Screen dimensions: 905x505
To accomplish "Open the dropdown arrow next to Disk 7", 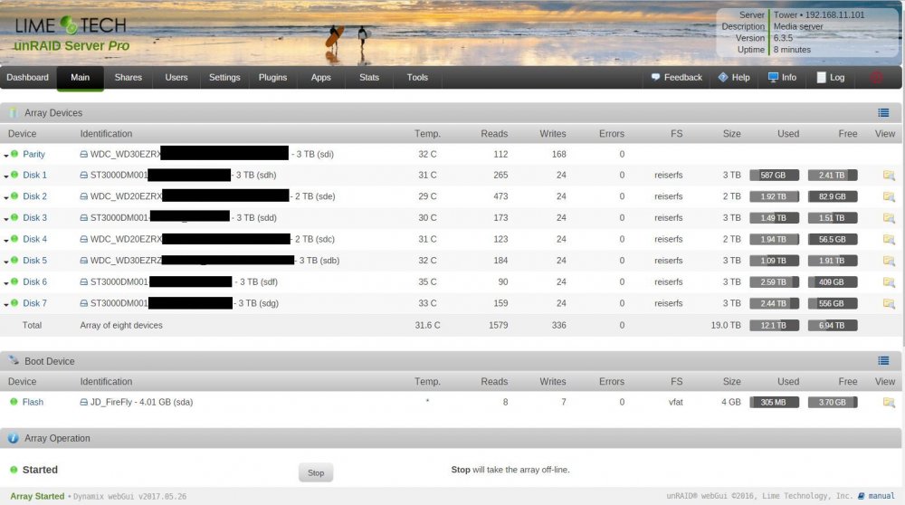I will (x=6, y=304).
